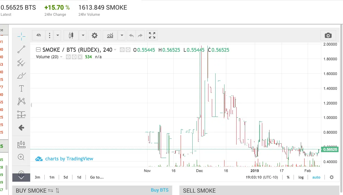Open chart properties gear in top toolbar
343x195 pixels.
(94, 35)
